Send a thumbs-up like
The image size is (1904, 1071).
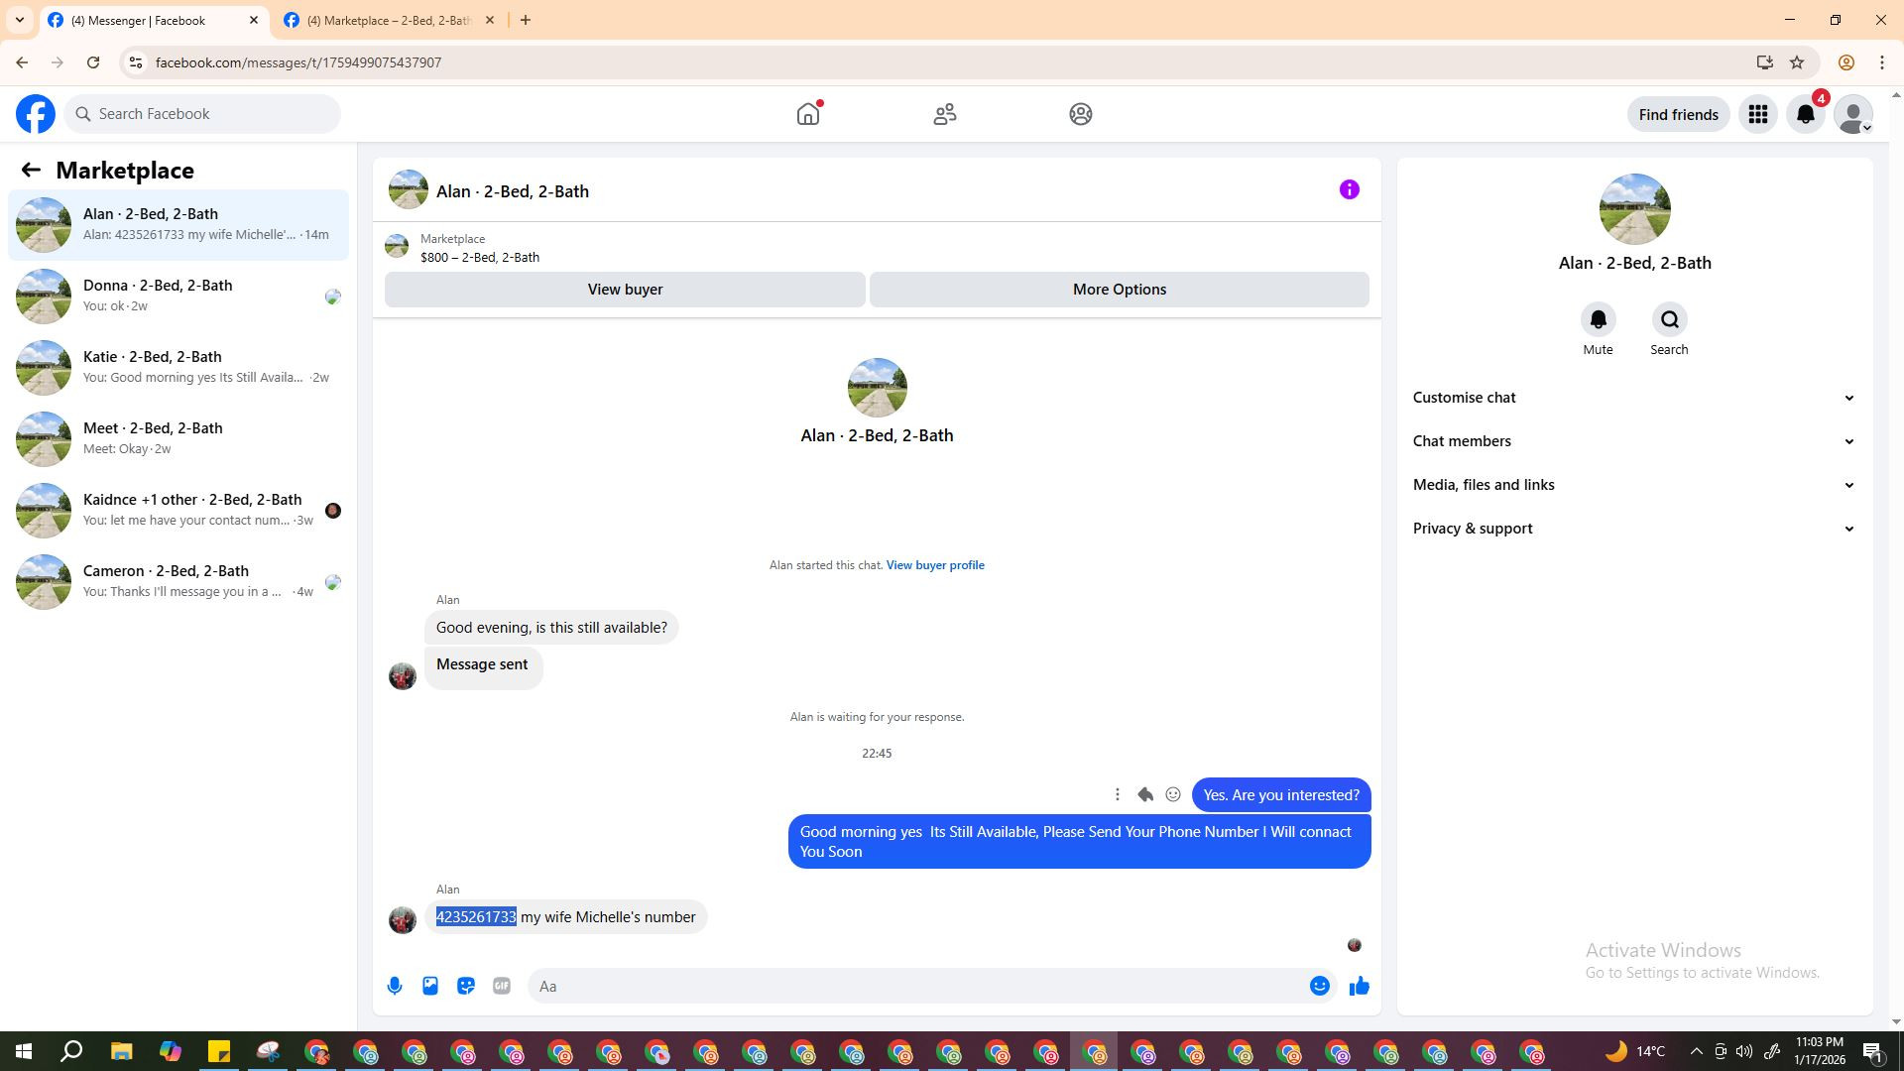pyautogui.click(x=1359, y=986)
